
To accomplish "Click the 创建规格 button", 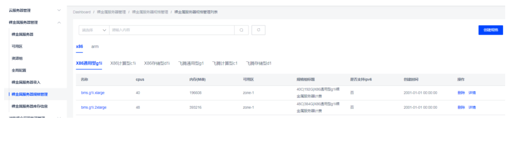I will [x=491, y=30].
